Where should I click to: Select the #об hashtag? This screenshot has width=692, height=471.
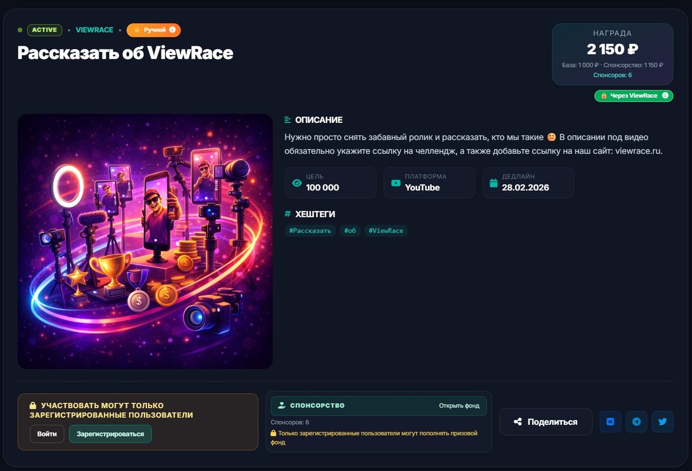click(350, 231)
